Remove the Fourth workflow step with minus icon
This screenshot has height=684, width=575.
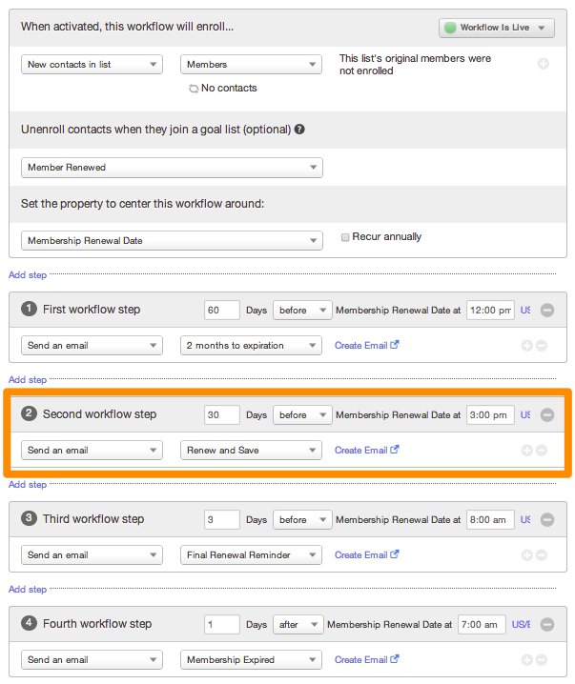(547, 624)
